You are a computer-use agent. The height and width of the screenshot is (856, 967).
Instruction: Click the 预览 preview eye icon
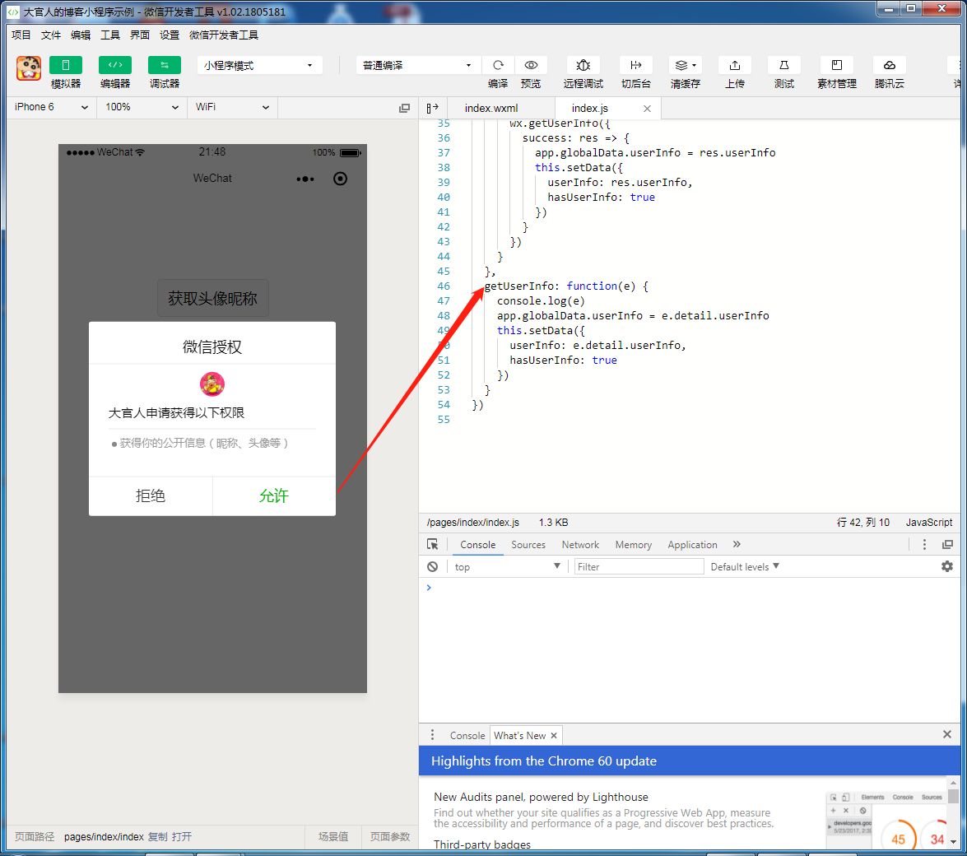point(530,65)
